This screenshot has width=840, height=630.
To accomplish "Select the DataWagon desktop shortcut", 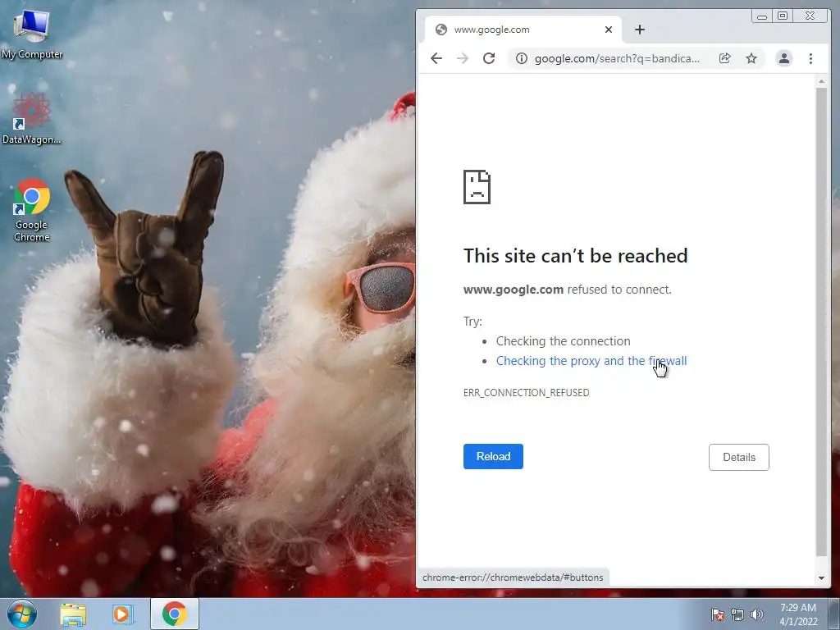I will (32, 118).
